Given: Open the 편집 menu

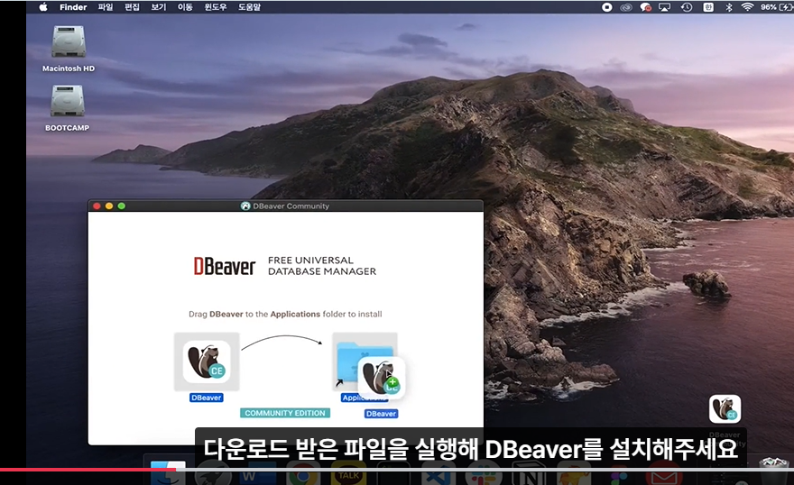Looking at the screenshot, I should 132,7.
